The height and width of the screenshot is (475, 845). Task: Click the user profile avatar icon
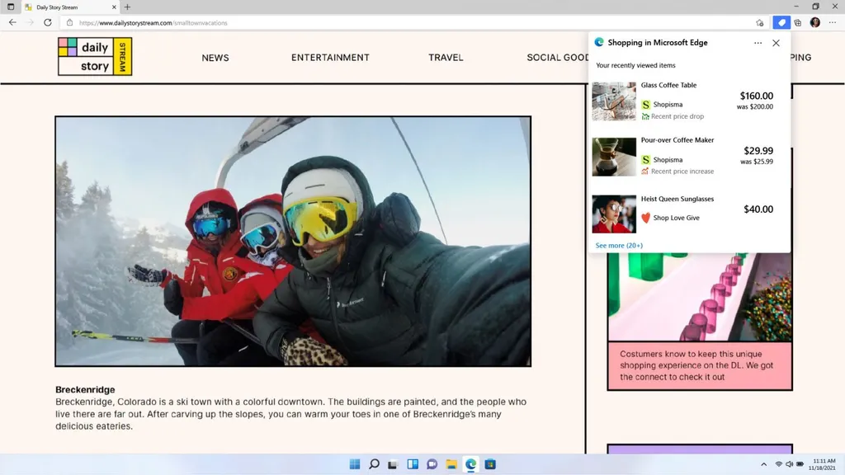(814, 23)
